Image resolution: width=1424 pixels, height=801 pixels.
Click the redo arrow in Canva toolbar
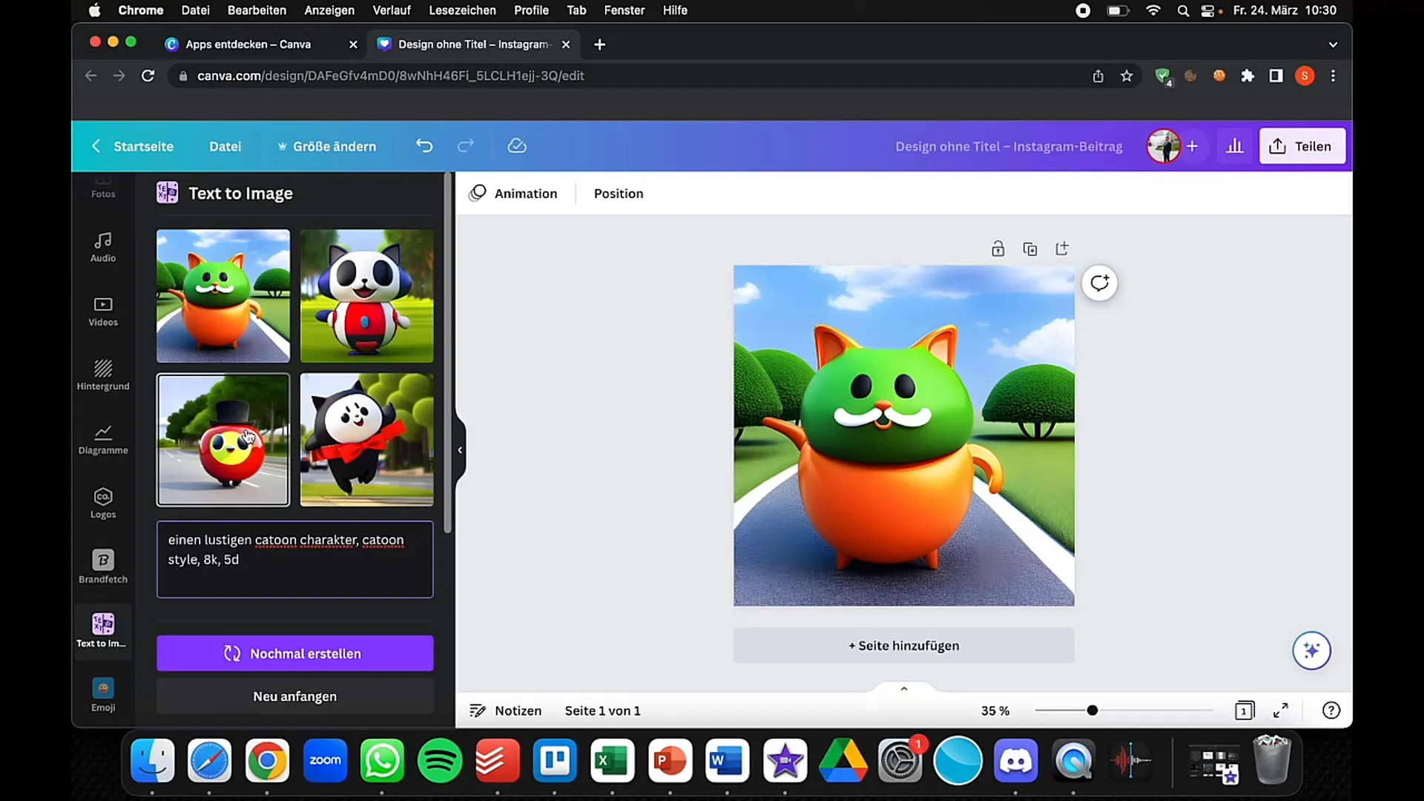coord(465,146)
